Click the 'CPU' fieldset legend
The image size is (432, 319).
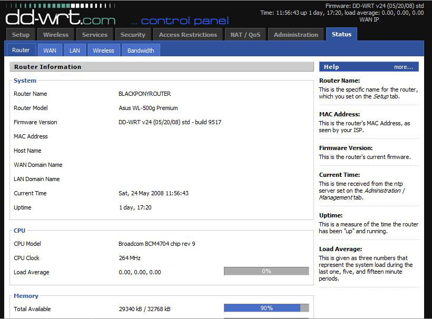[x=19, y=231]
